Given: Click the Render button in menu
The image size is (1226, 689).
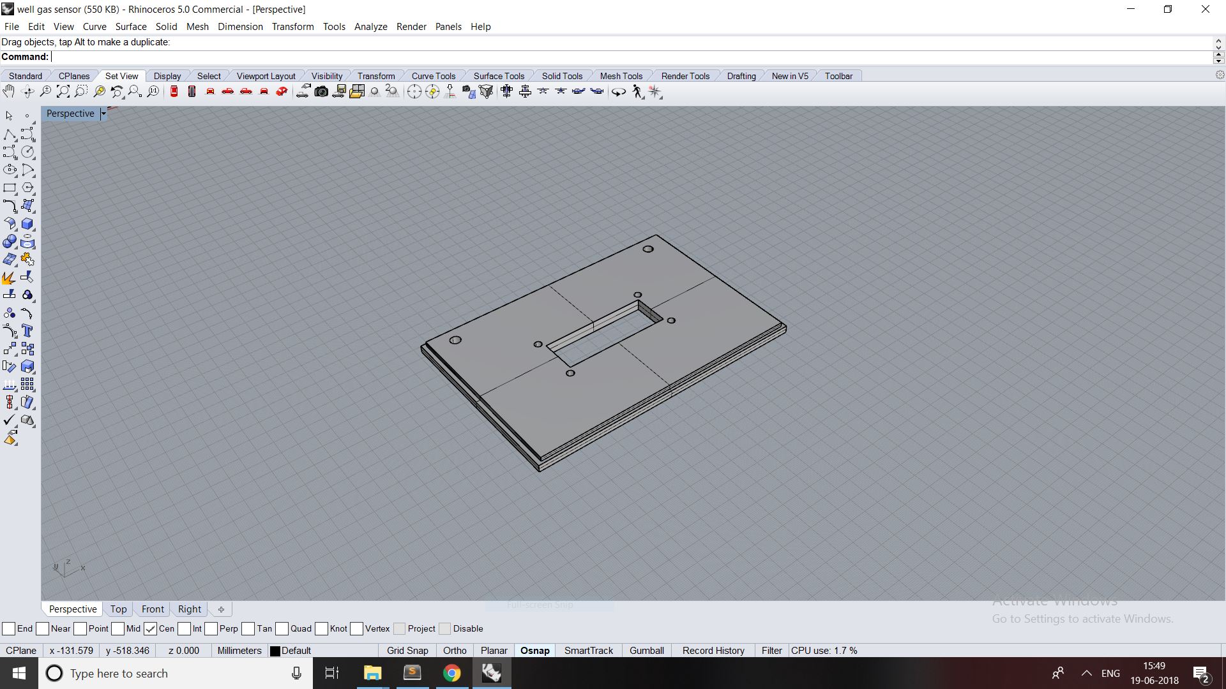Looking at the screenshot, I should pos(411,26).
